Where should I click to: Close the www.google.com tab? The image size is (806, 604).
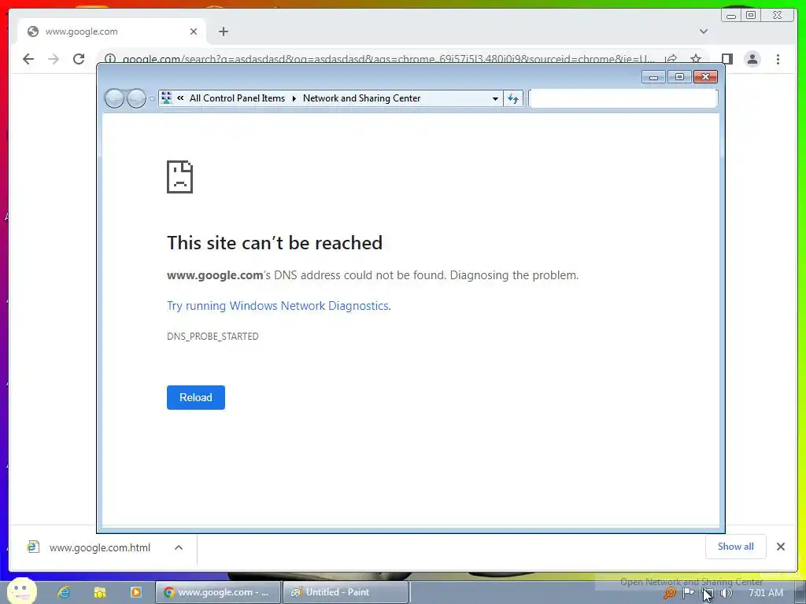pyautogui.click(x=194, y=31)
